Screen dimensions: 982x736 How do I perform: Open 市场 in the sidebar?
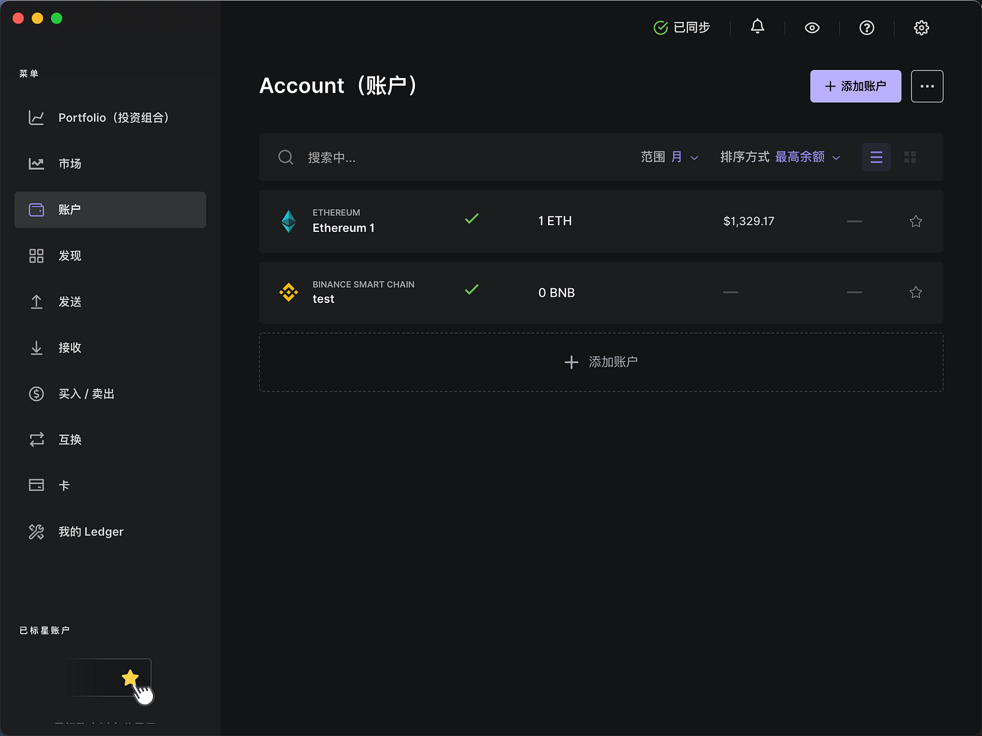point(110,164)
